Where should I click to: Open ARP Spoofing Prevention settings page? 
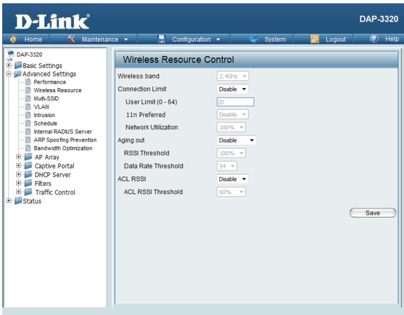pyautogui.click(x=65, y=140)
